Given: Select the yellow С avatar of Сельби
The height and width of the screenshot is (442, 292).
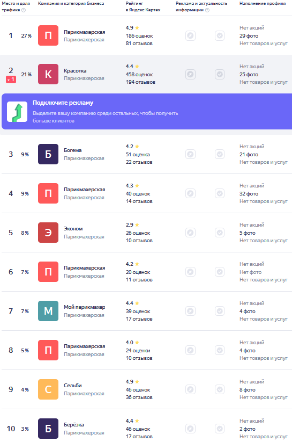Looking at the screenshot, I should click(48, 389).
